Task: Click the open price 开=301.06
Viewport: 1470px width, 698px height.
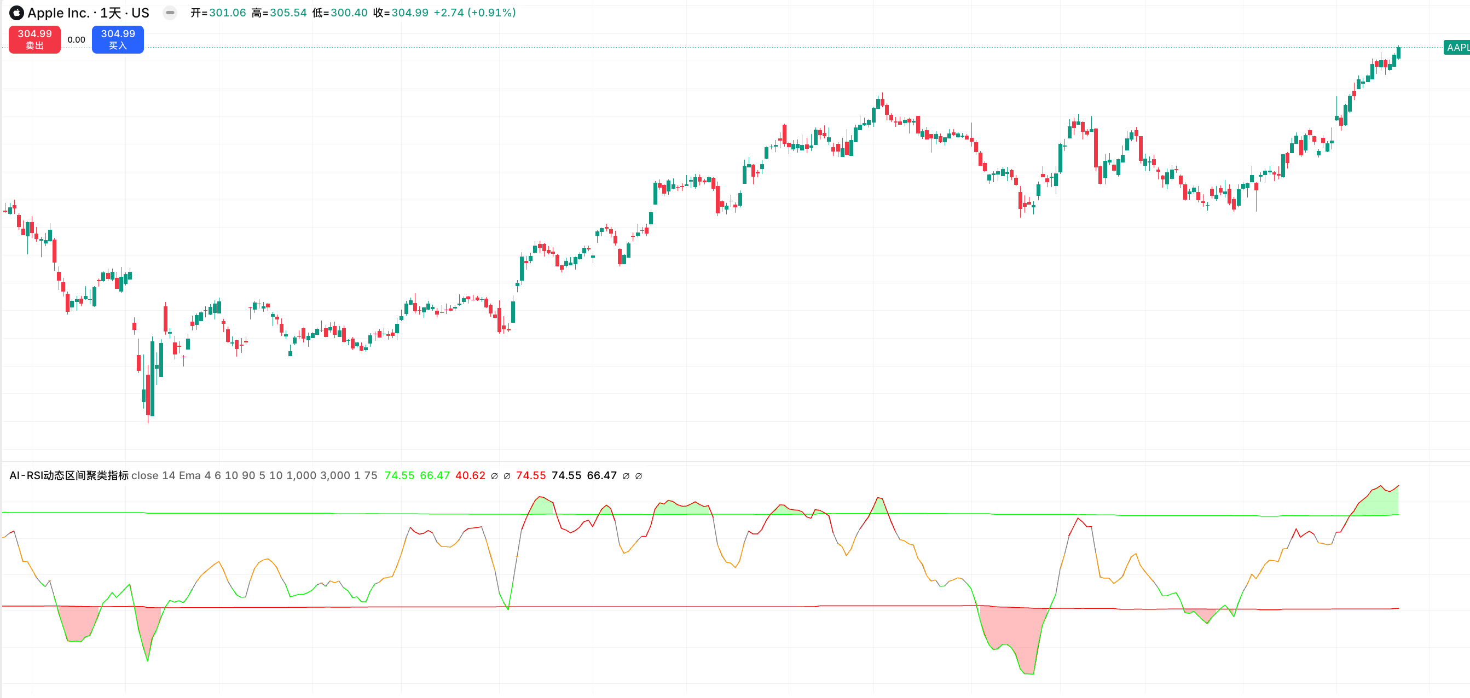Action: pyautogui.click(x=218, y=13)
